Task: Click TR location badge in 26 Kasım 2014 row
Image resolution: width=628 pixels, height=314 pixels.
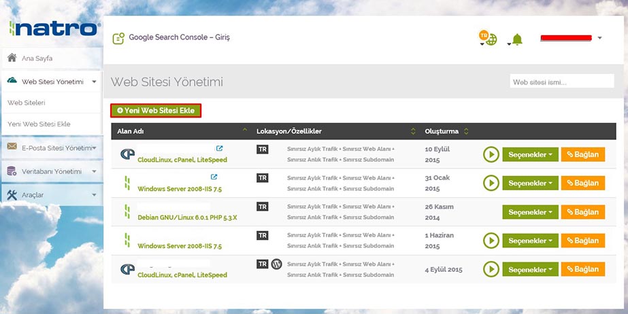Action: (x=263, y=207)
